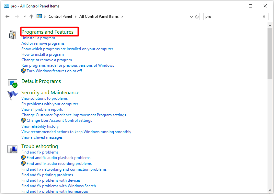Open Fix problems with your computer
Image resolution: width=274 pixels, height=194 pixels.
(50, 104)
